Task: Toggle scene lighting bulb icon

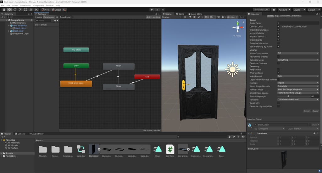Action: 190,17
